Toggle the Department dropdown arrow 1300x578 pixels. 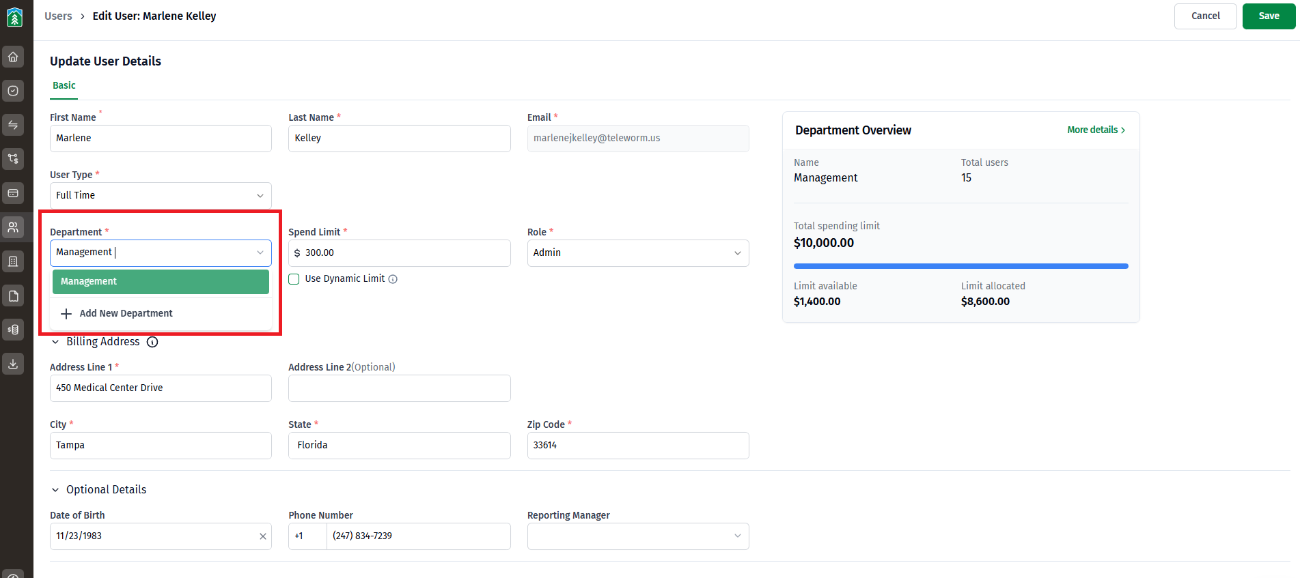click(260, 252)
